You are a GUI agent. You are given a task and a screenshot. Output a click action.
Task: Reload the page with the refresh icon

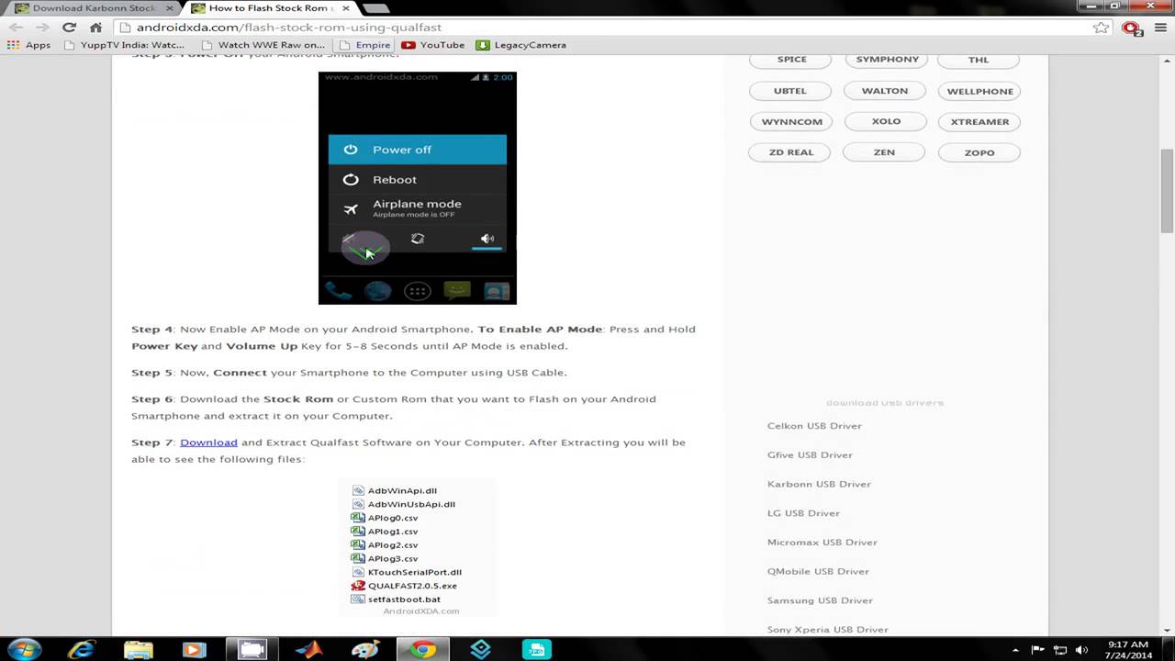coord(69,28)
